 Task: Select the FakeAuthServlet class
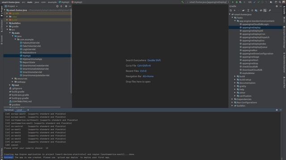coord(31,43)
